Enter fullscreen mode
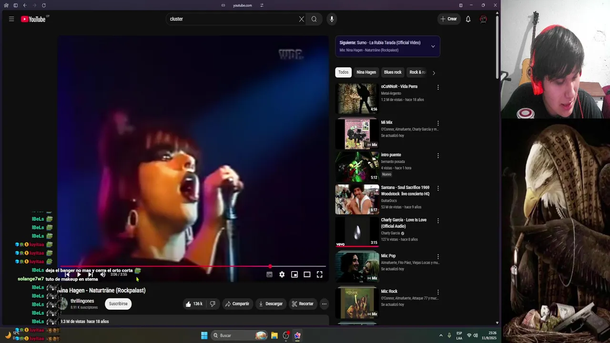 pyautogui.click(x=320, y=274)
